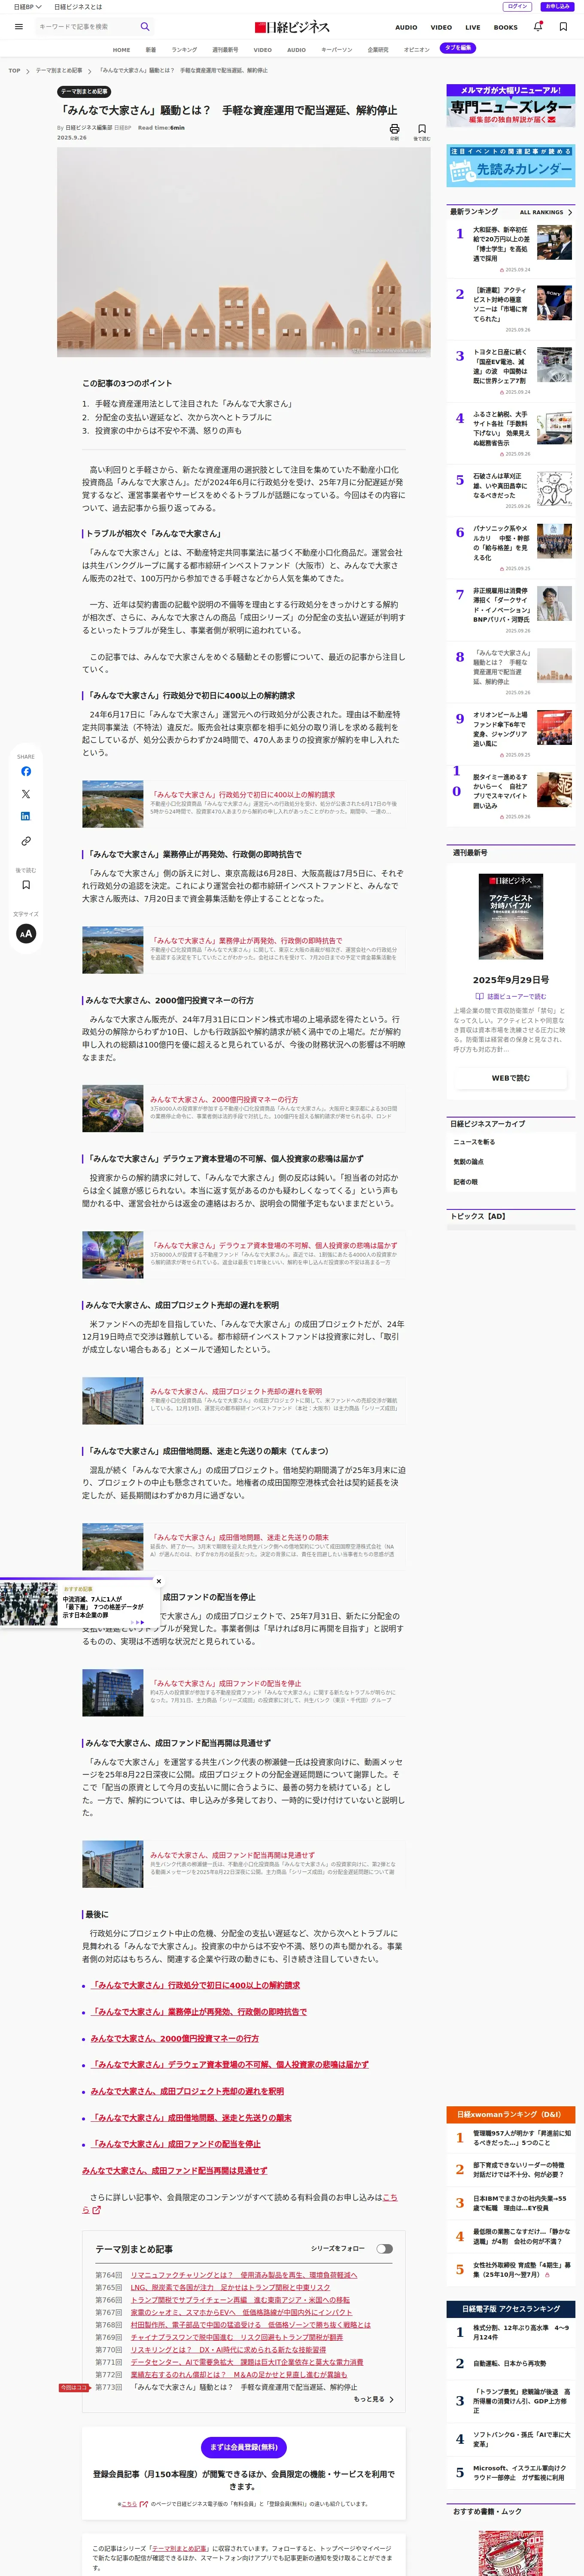Click magazine cover 2025年9月29日号
Image resolution: width=584 pixels, height=2576 pixels.
511,917
